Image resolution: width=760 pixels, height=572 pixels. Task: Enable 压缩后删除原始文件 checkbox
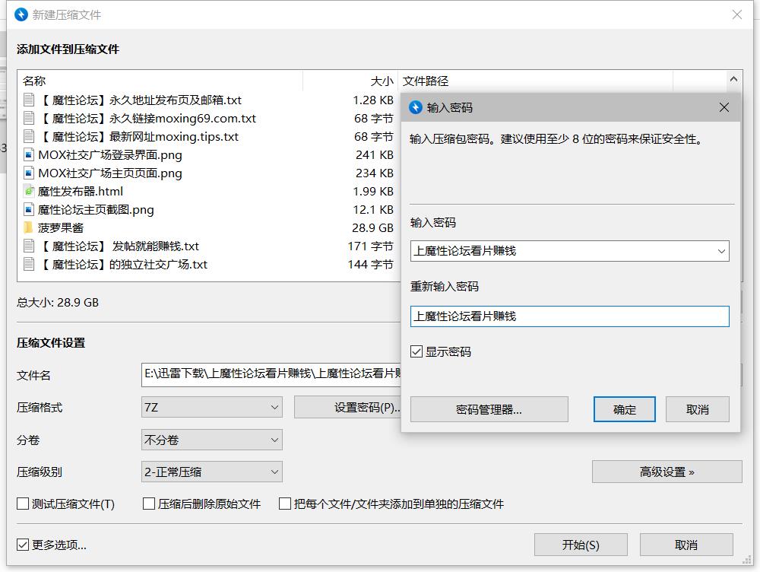point(150,504)
